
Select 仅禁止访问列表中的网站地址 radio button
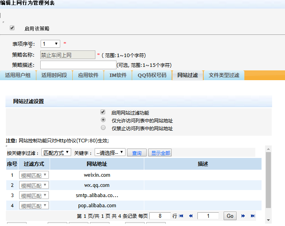coord(103,127)
